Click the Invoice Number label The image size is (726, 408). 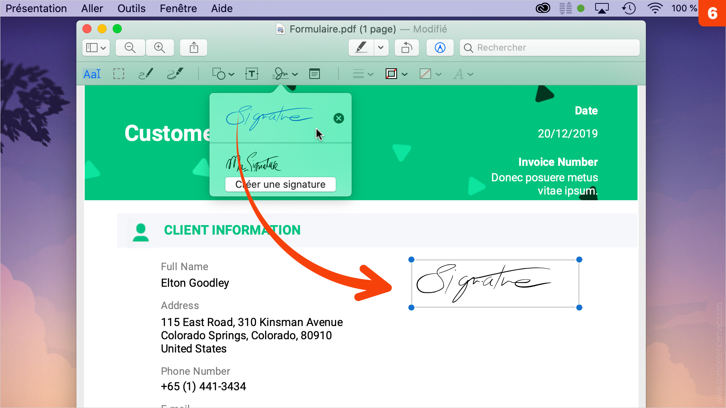coord(558,162)
